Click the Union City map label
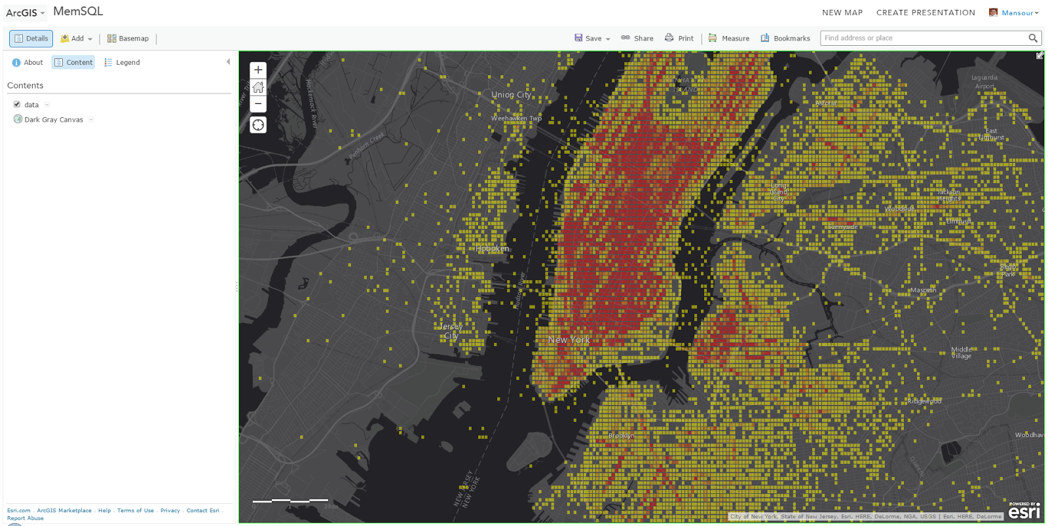 (512, 95)
